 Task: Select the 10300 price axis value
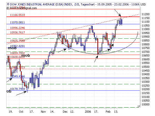[145, 82]
